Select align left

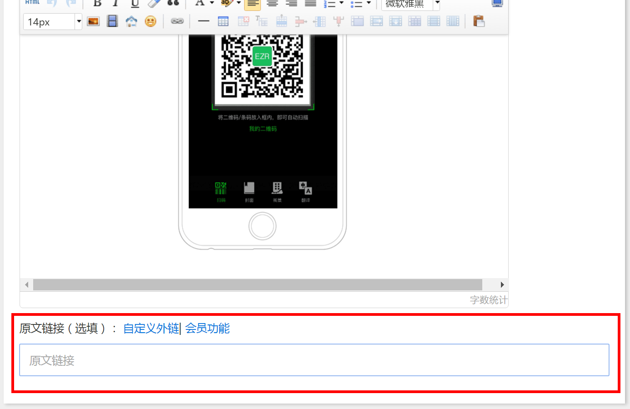(x=253, y=4)
